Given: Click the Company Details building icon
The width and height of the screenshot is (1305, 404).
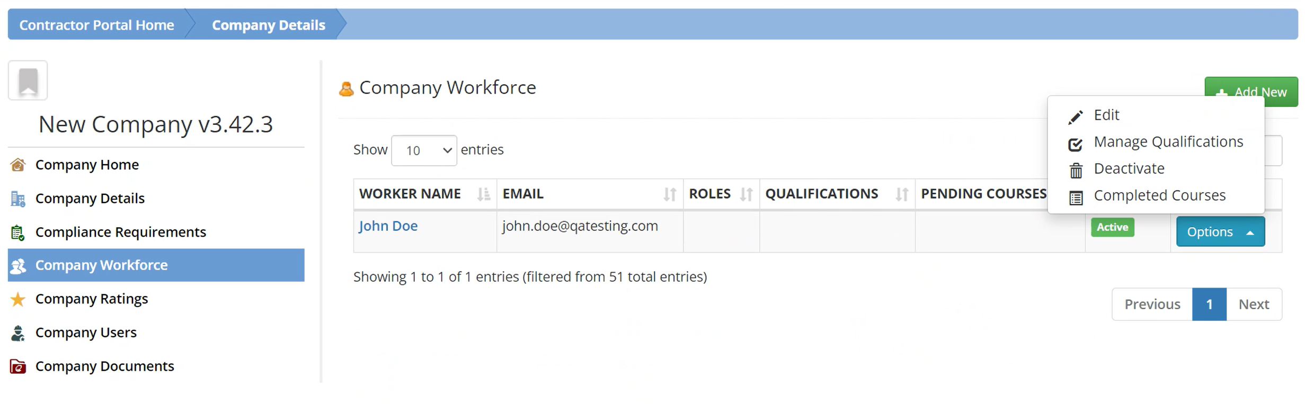Looking at the screenshot, I should pos(18,199).
